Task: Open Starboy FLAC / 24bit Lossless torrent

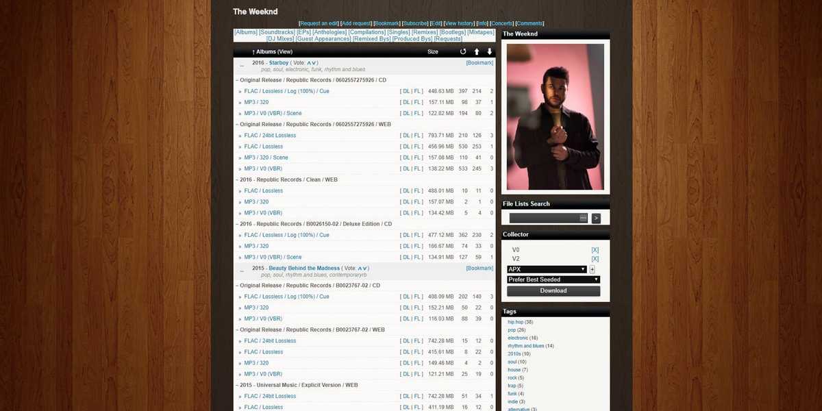Action: [270, 136]
